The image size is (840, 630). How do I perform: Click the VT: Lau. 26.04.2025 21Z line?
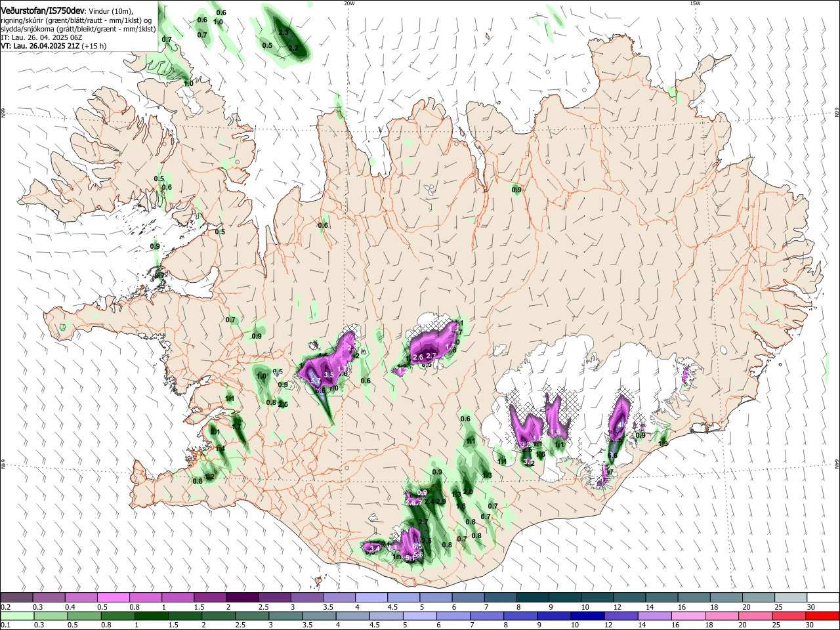click(53, 46)
